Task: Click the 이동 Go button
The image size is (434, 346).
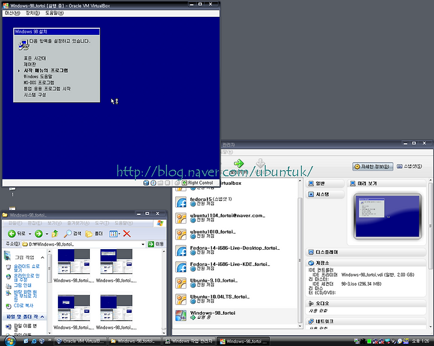Action: click(x=156, y=244)
